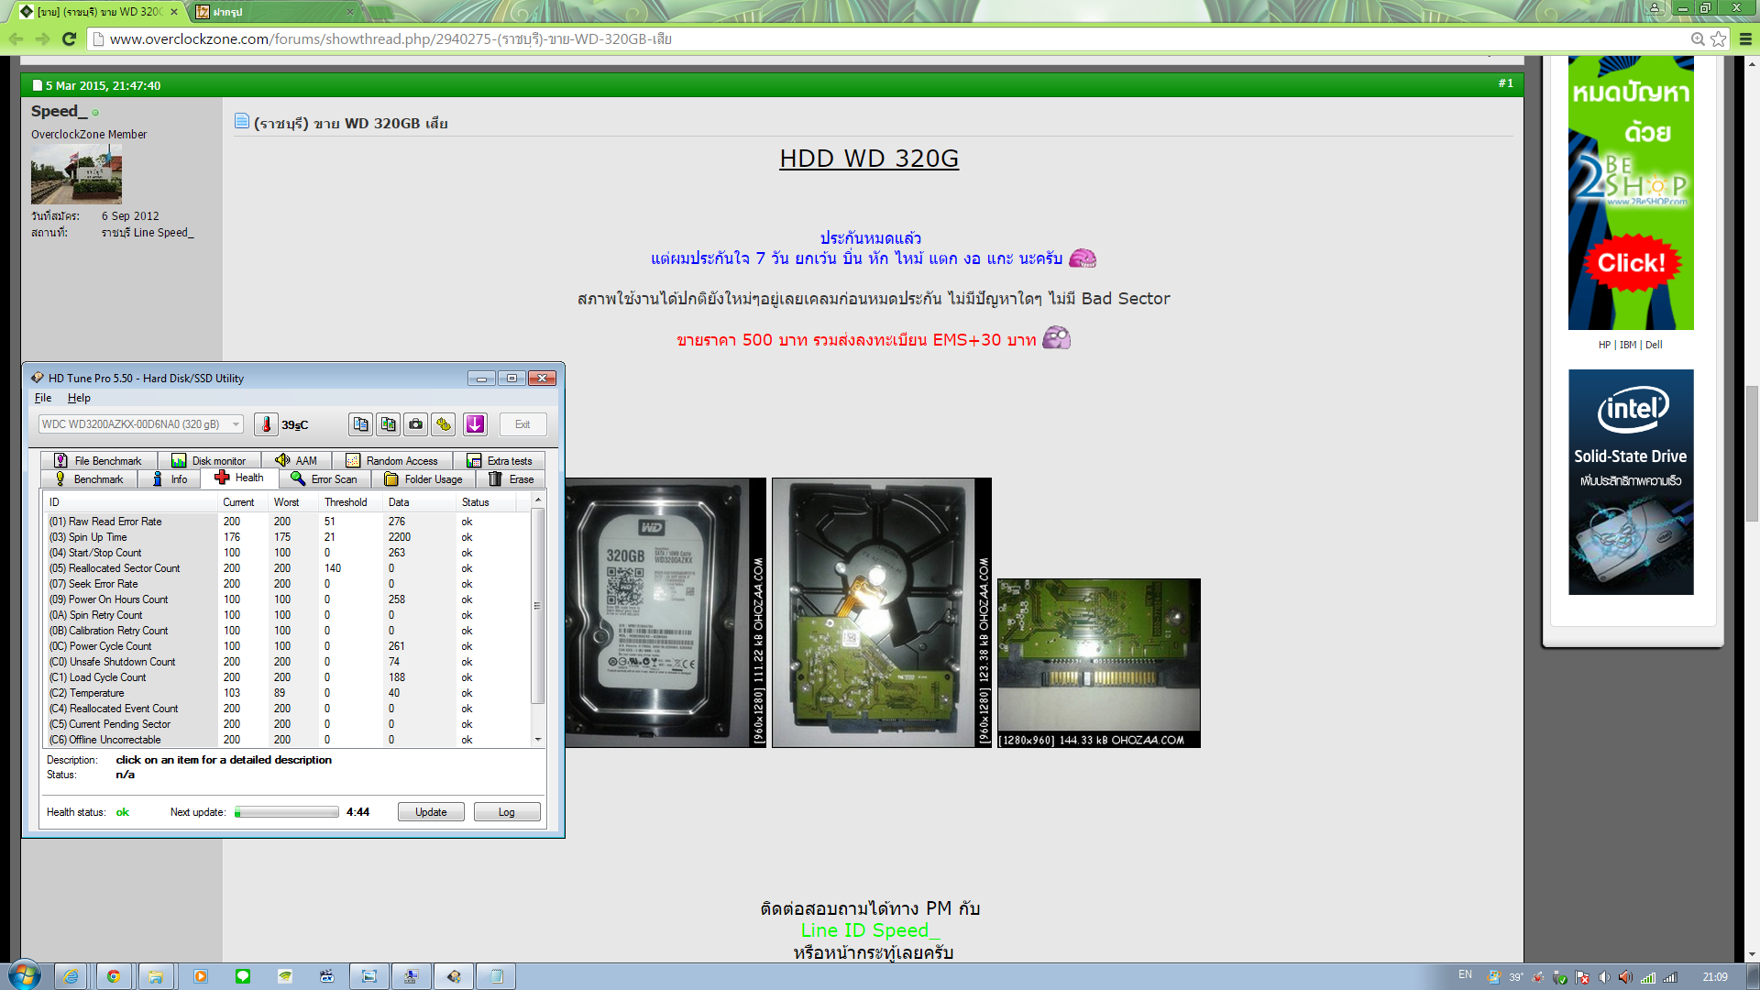Viewport: 1760px width, 990px height.
Task: Open the File menu in HD Tune
Action: 42,398
